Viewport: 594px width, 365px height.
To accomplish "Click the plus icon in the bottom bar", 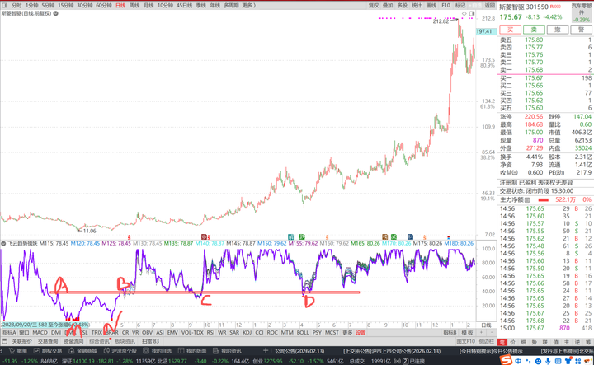I will (266, 351).
